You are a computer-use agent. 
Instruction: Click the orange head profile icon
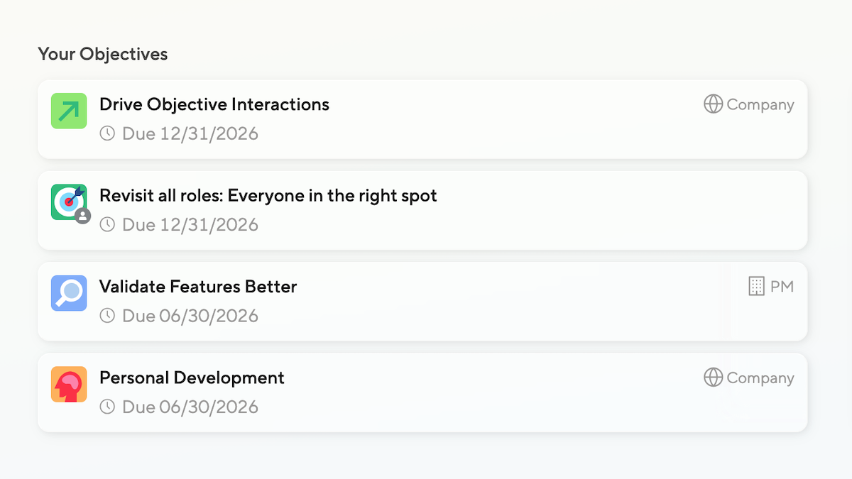coord(69,384)
